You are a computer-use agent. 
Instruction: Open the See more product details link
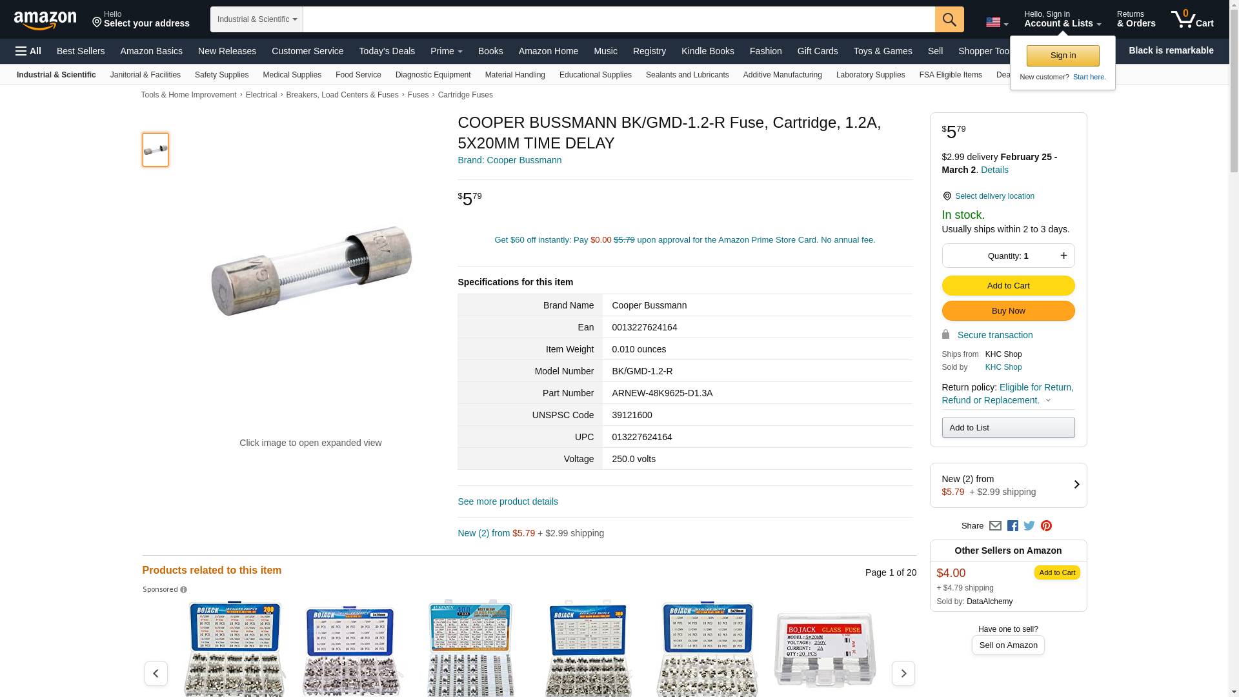pyautogui.click(x=508, y=501)
